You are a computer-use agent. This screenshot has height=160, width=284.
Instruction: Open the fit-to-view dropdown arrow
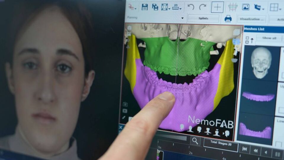click(x=169, y=9)
